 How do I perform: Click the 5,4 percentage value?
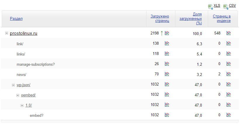pos(199,54)
